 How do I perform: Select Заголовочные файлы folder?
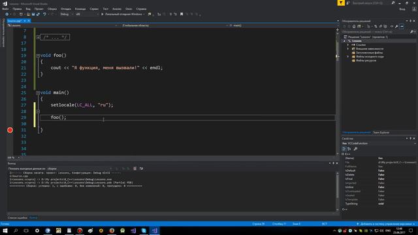pyautogui.click(x=369, y=53)
